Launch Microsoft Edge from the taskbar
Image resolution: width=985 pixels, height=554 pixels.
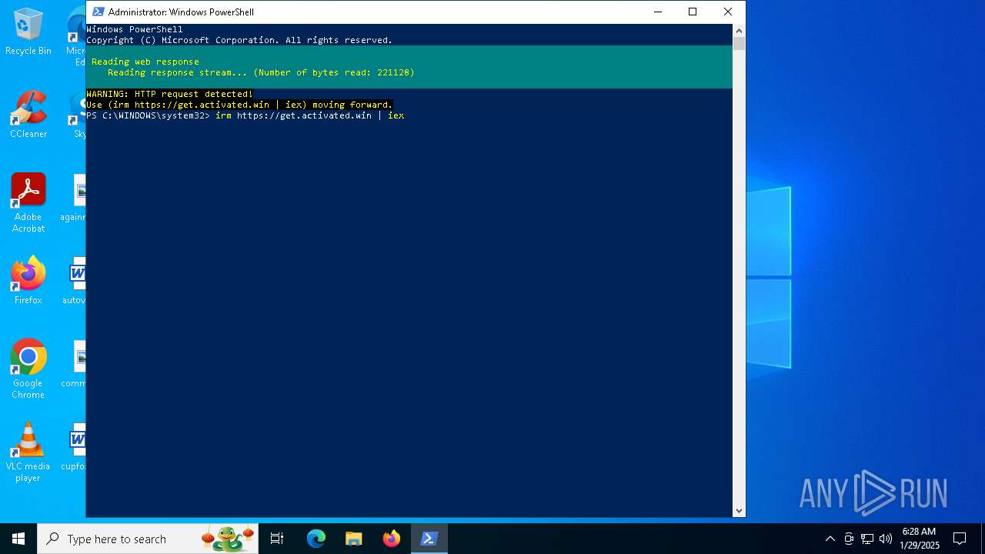click(316, 539)
